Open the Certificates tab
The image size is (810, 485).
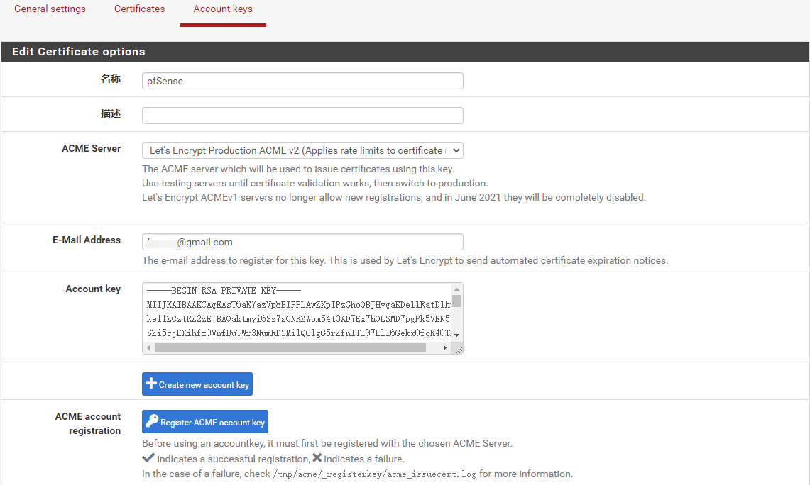coord(139,9)
